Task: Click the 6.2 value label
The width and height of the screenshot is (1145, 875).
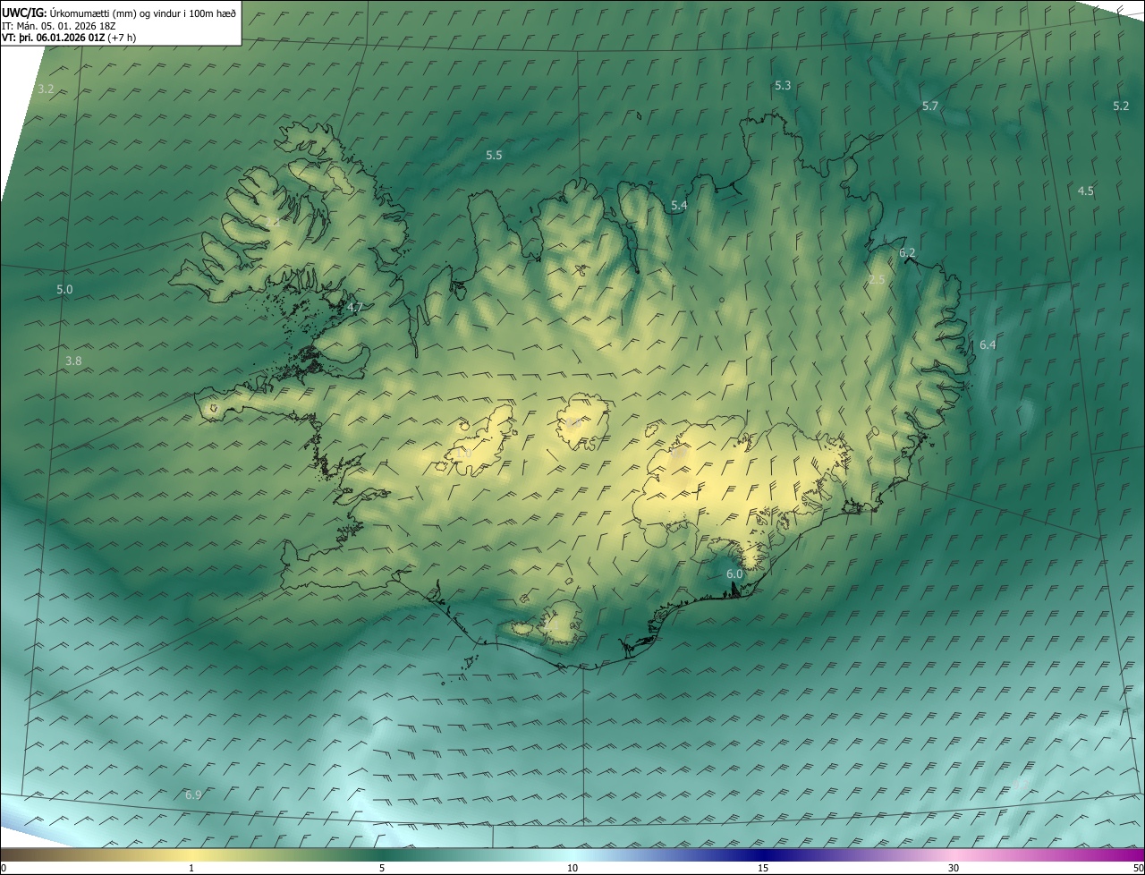Action: (907, 253)
